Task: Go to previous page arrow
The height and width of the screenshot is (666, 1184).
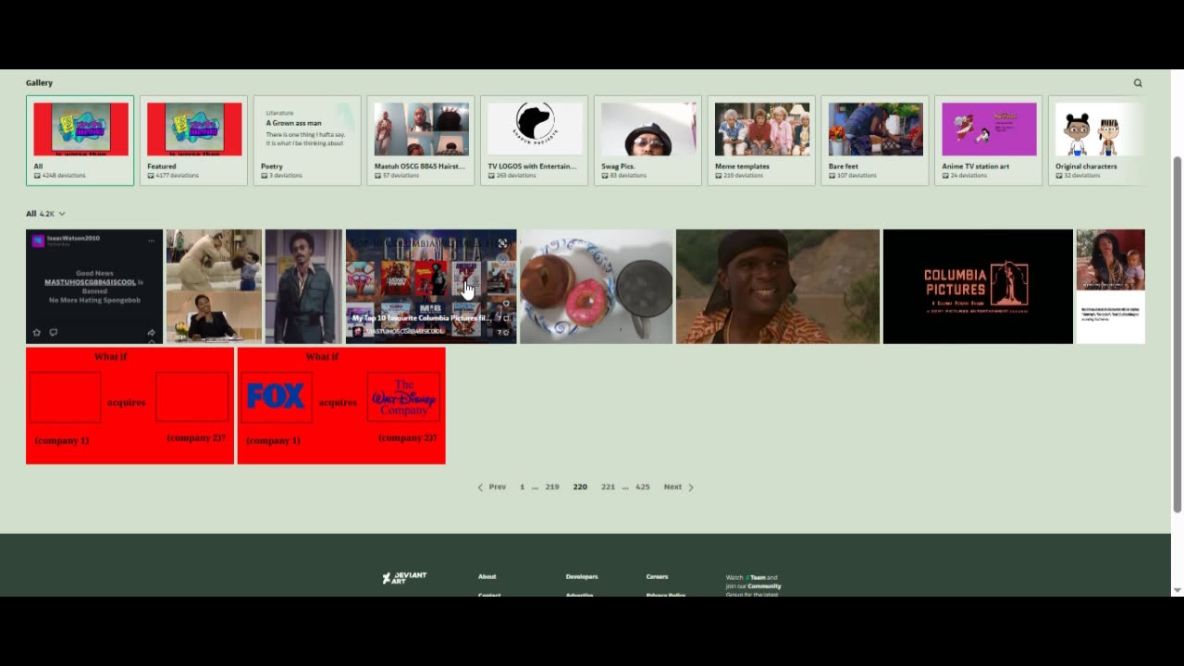Action: 480,487
